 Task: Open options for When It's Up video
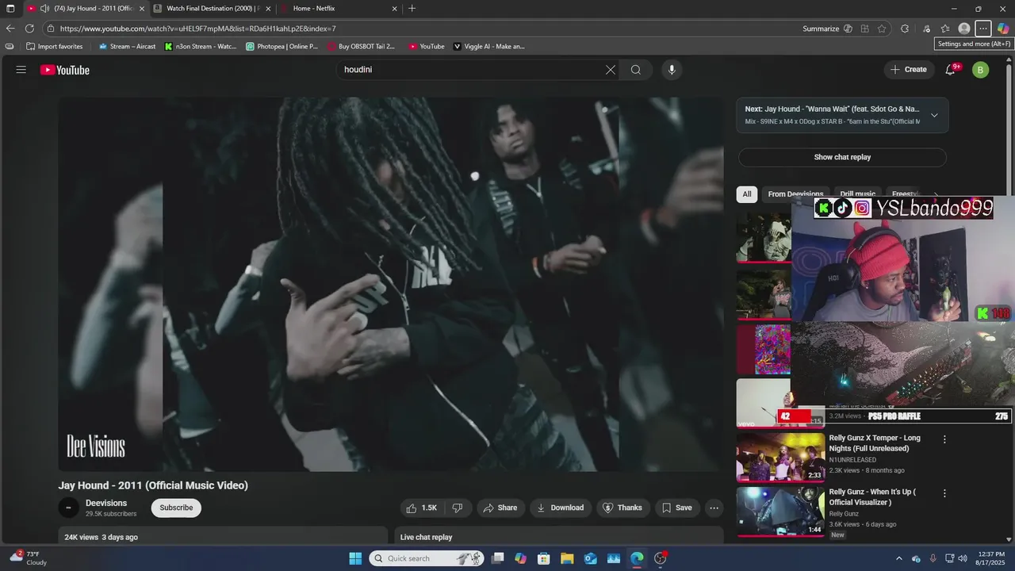944,493
